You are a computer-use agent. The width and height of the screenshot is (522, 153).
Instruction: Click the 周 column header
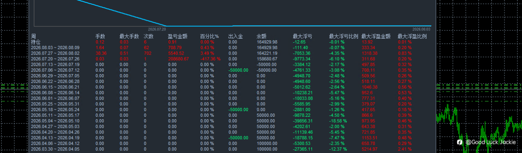pyautogui.click(x=33, y=36)
